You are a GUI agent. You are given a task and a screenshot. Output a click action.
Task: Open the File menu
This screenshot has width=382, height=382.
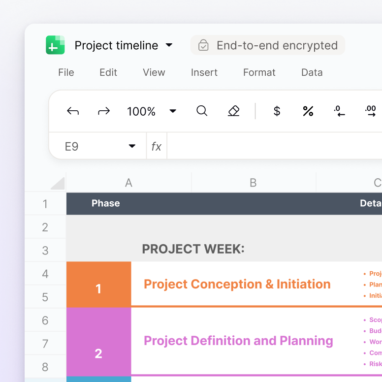point(66,72)
